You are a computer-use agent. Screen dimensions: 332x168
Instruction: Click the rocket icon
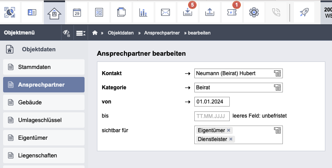pos(304,12)
